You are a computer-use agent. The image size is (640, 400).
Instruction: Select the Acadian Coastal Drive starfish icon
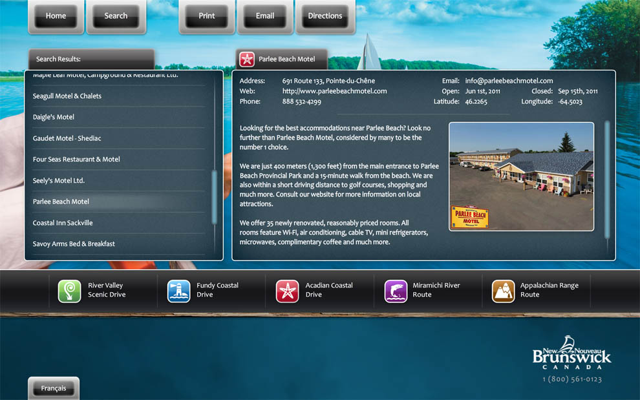point(287,291)
